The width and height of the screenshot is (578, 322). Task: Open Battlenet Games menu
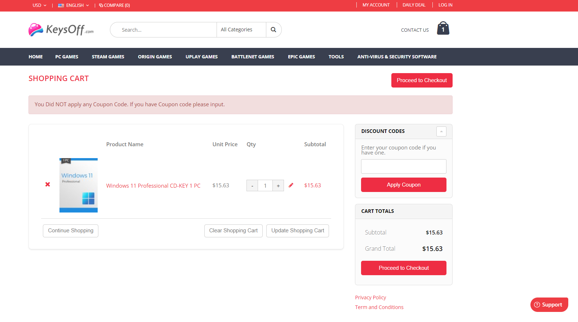coord(253,57)
